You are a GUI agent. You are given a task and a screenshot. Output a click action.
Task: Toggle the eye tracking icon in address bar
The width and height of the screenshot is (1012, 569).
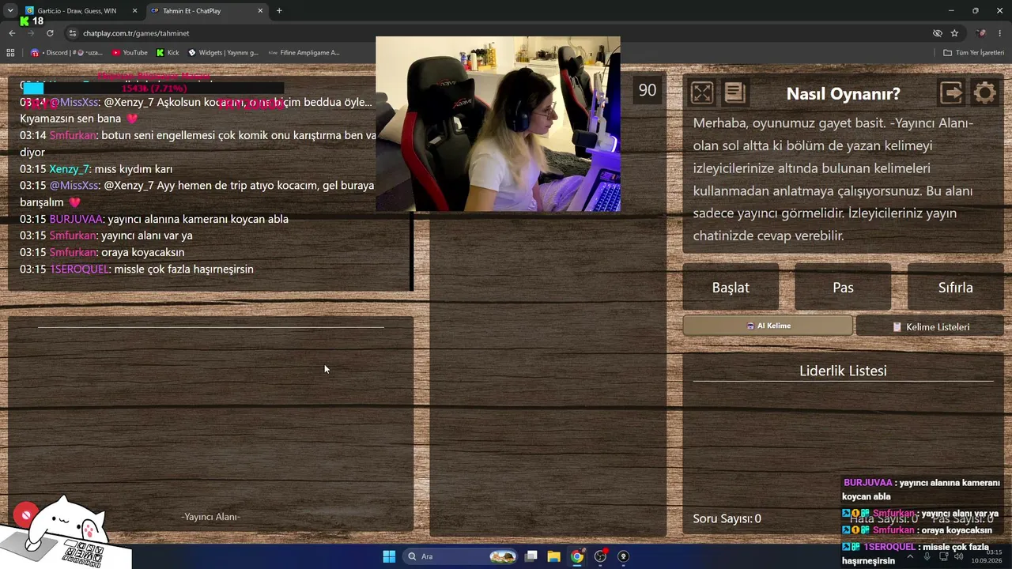(x=937, y=33)
